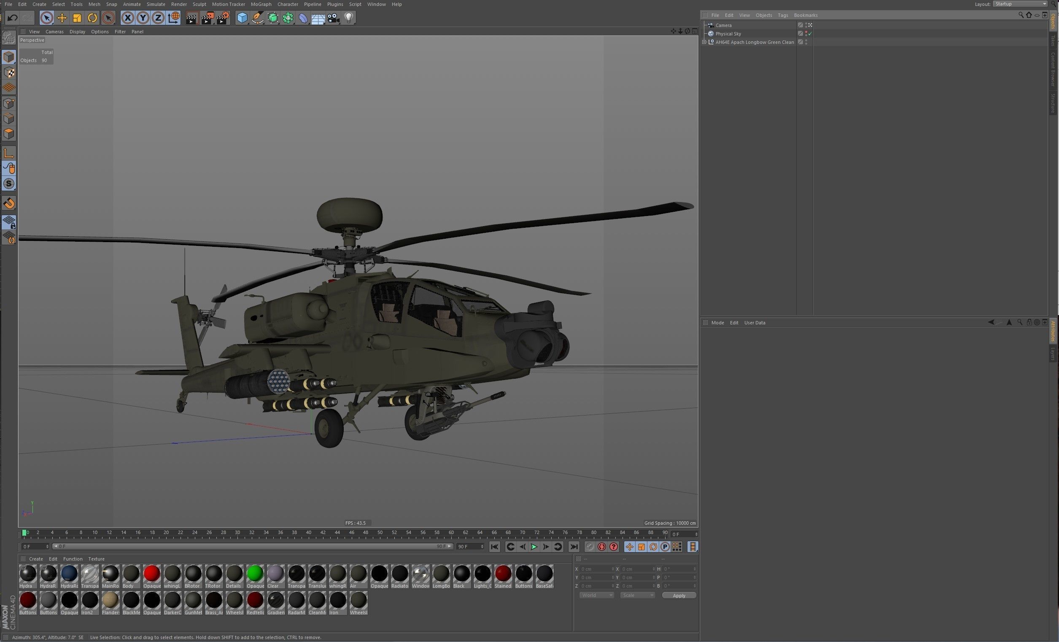Screen dimensions: 1059x642
Task: Click the Apply button
Action: [679, 595]
